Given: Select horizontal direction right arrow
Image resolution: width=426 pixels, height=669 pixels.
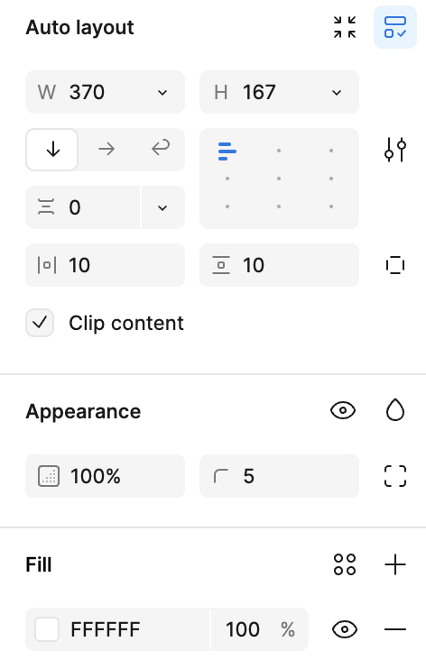Looking at the screenshot, I should pyautogui.click(x=106, y=150).
